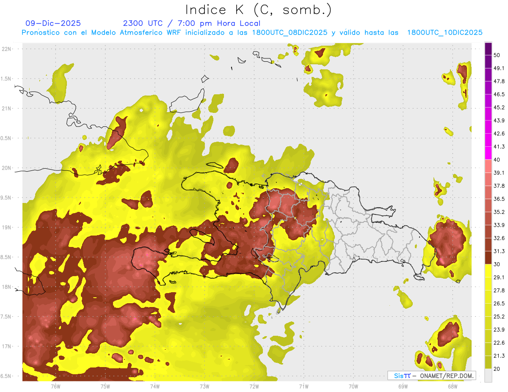Click the colorbar label '26.5'
This screenshot has height=392, width=508.
click(499, 304)
